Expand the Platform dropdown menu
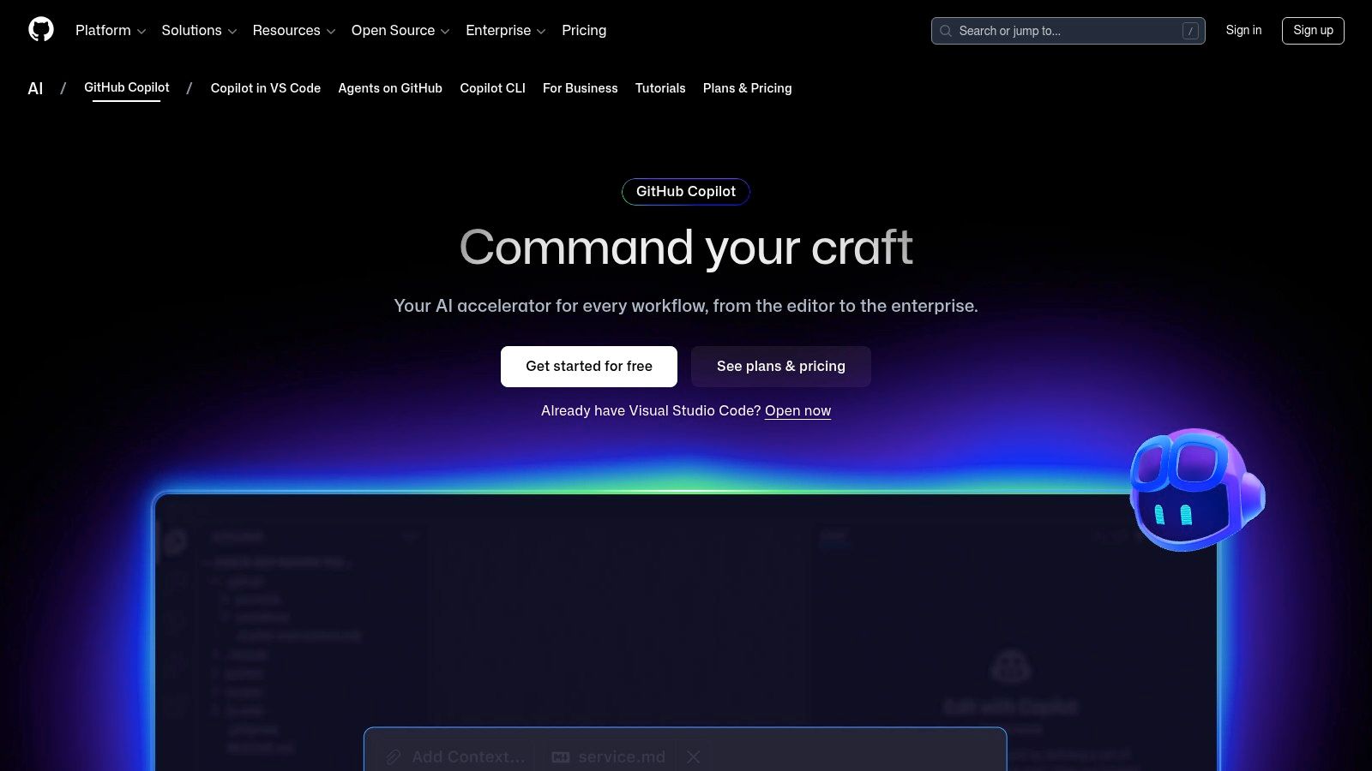 (x=111, y=31)
